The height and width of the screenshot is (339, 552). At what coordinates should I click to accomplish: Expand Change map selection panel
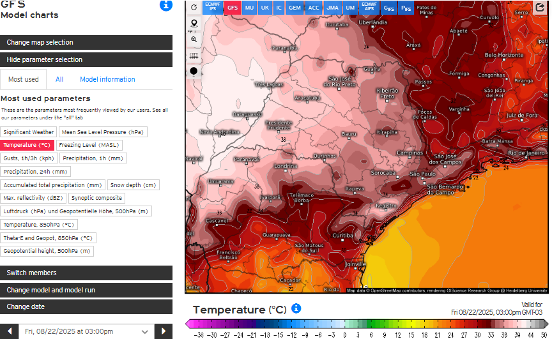(x=86, y=42)
